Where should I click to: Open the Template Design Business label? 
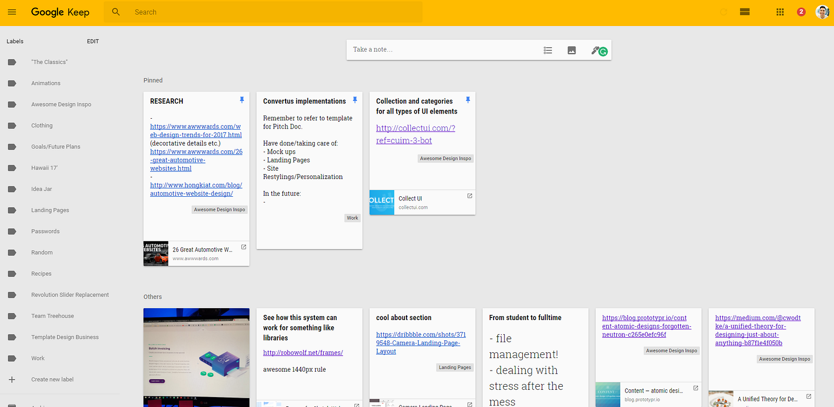[65, 337]
